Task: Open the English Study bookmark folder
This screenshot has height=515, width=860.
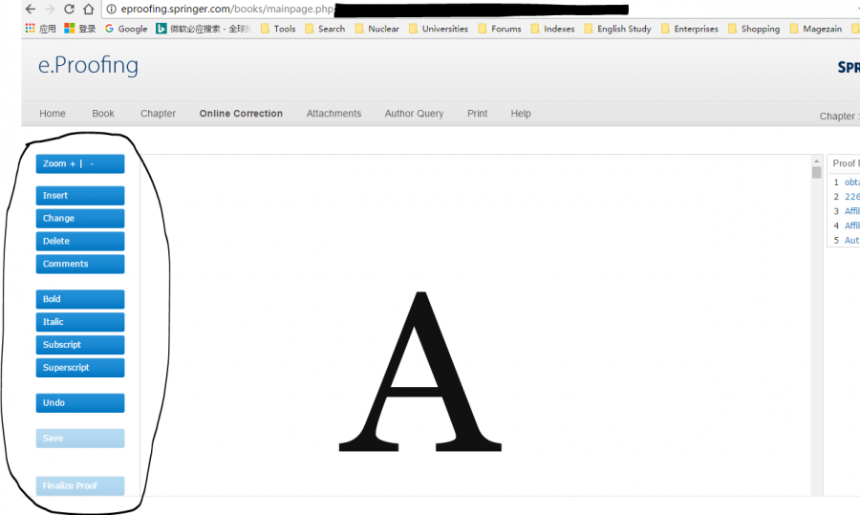Action: coord(617,29)
